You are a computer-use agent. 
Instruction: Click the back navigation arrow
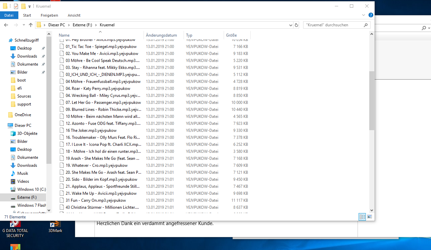[x=6, y=25]
